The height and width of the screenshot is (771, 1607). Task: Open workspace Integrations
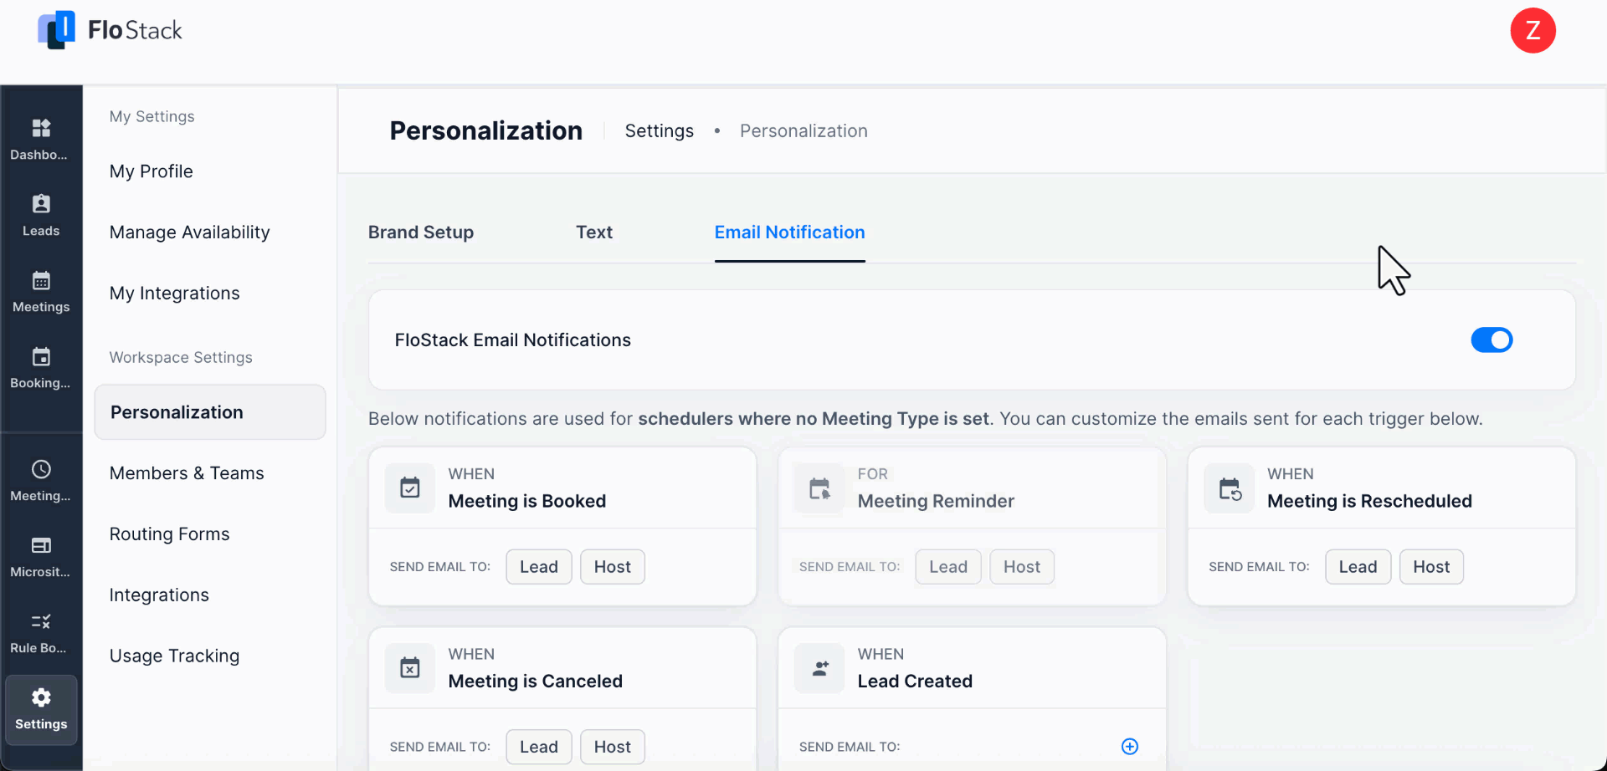pyautogui.click(x=159, y=595)
